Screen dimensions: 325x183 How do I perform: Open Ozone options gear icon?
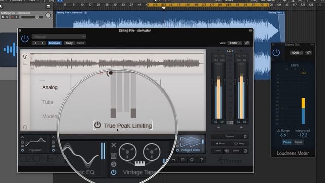(x=192, y=160)
